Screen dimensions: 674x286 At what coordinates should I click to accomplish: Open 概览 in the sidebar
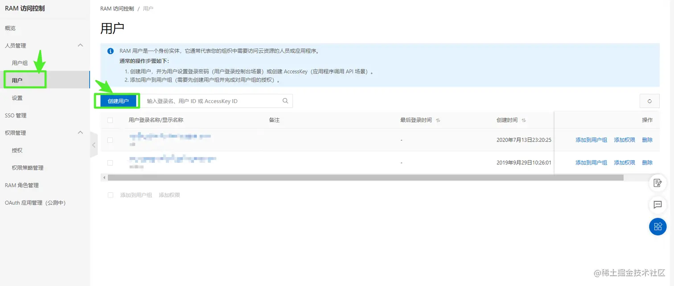pyautogui.click(x=10, y=28)
